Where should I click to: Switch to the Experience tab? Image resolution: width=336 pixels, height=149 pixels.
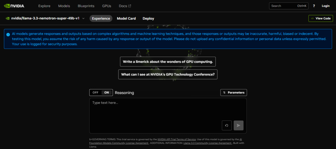coord(101,18)
